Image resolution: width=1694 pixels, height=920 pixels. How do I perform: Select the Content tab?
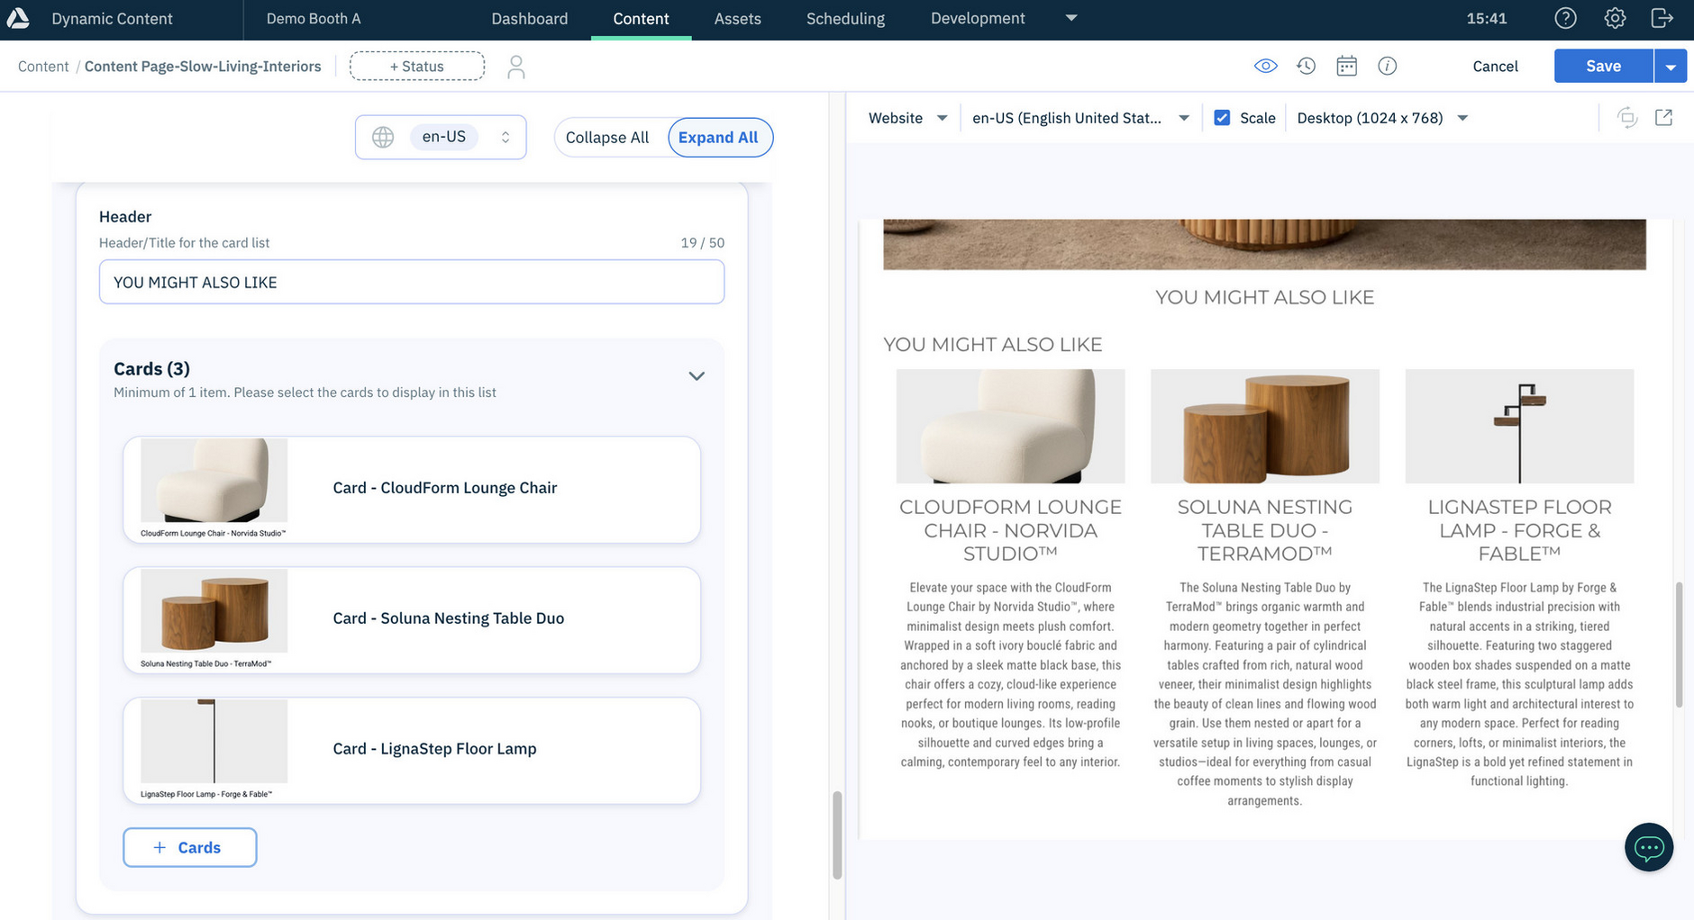641,19
